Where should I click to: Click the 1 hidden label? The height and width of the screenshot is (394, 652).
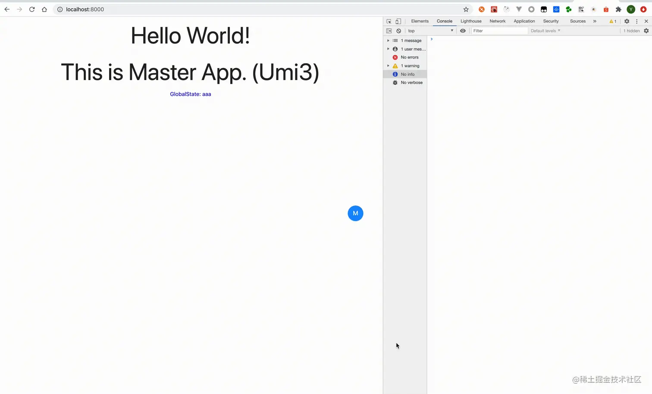coord(632,31)
